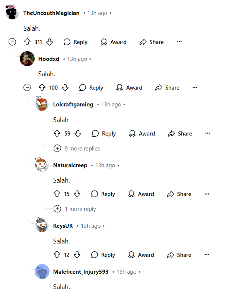Reply to TheUncouthMagician's comment
This screenshot has width=229, height=292.
pyautogui.click(x=76, y=42)
